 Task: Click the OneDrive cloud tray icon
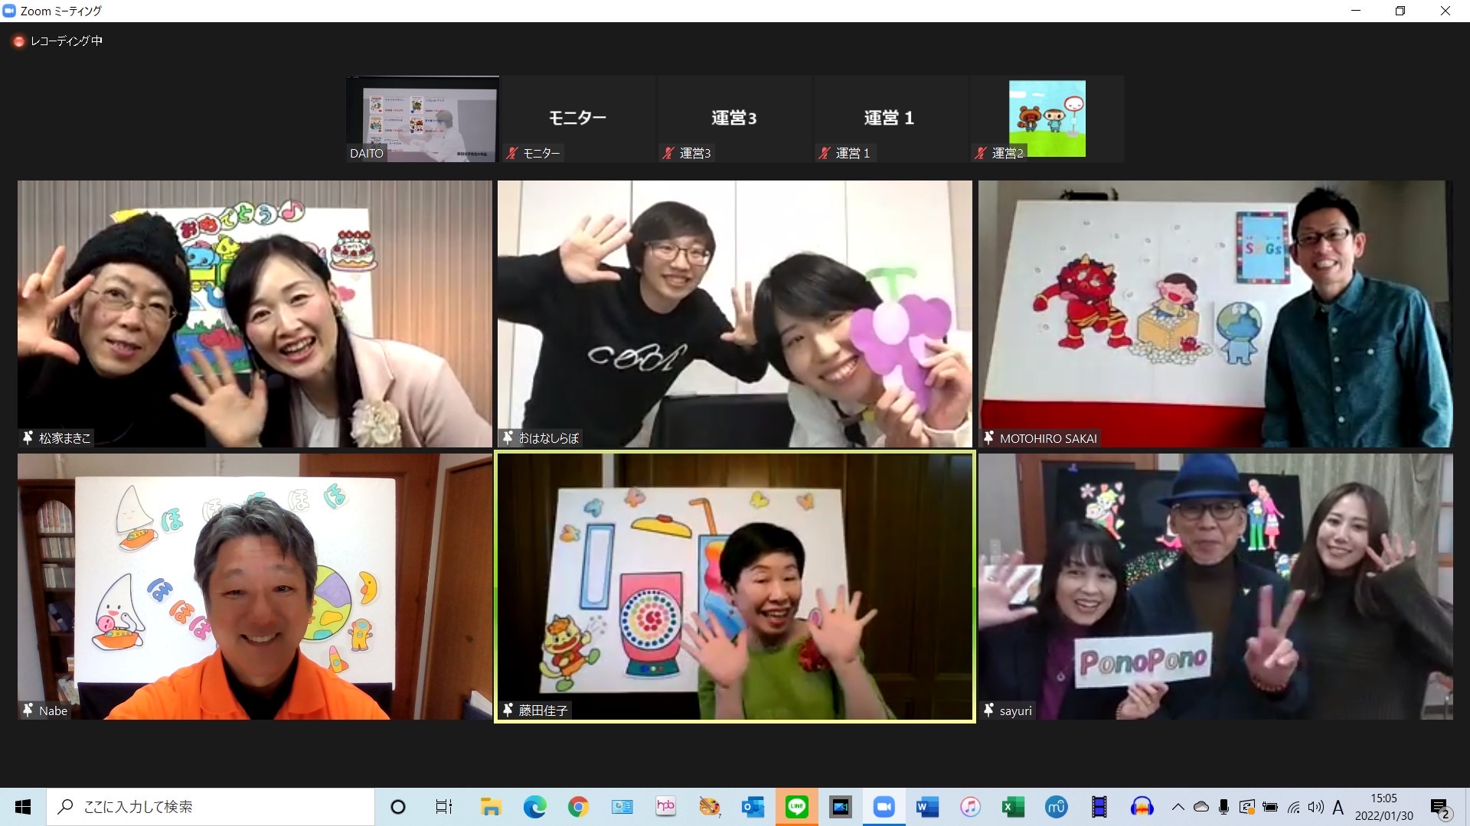pyautogui.click(x=1201, y=807)
